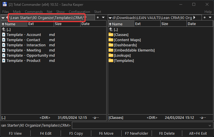
Task: Click the Template - Contact file icon
Action: [x=4, y=40]
